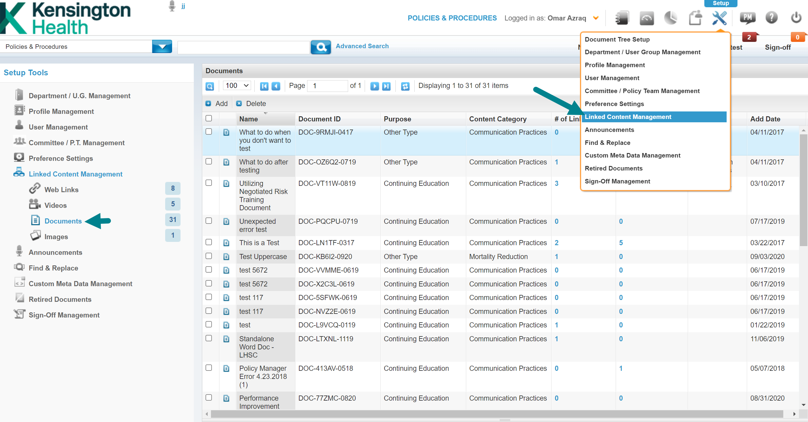Open the document library books icon

(x=622, y=18)
